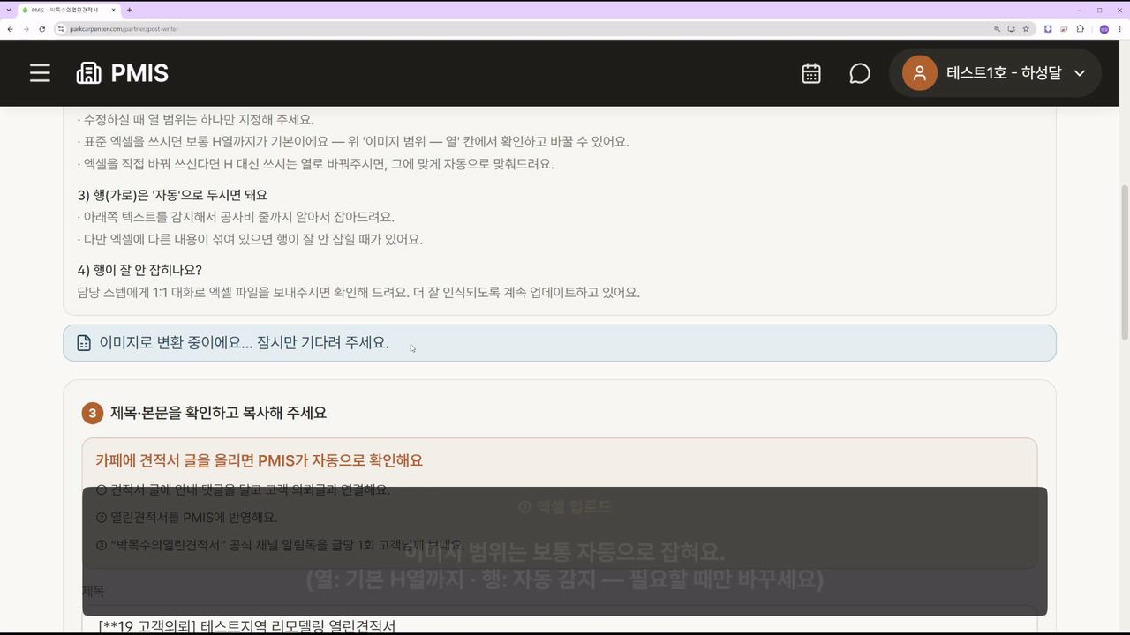Click the '담당 스텝에게 1:1 대화로' help text
This screenshot has height=635, width=1130.
click(358, 292)
